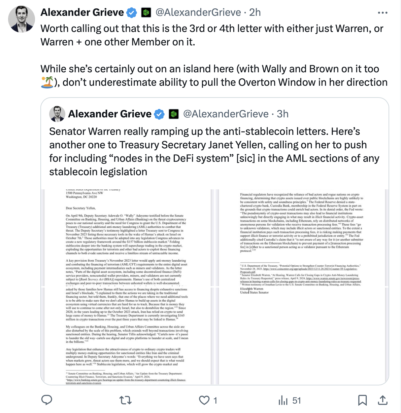The height and width of the screenshot is (413, 401).
Task: Click the green affiliation badge in quoted tweet
Action: pos(173,114)
